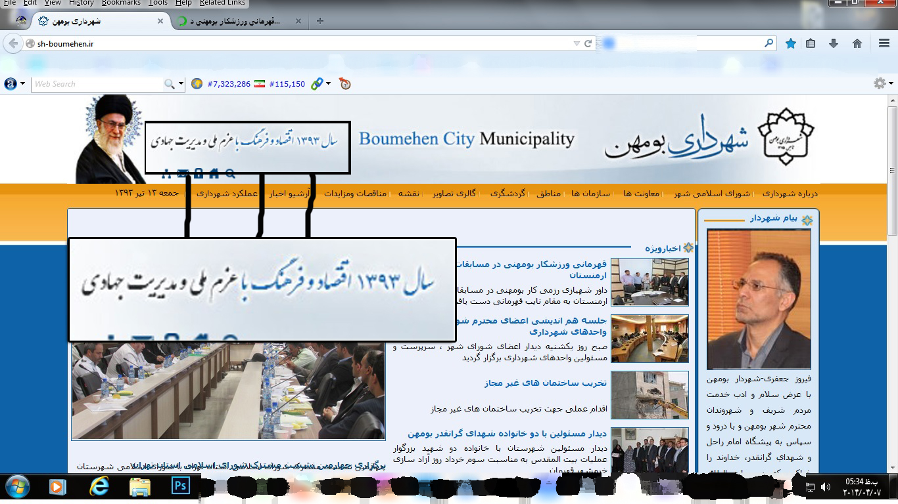Reload the page with the refresh icon
This screenshot has height=504, width=898.
(x=588, y=43)
